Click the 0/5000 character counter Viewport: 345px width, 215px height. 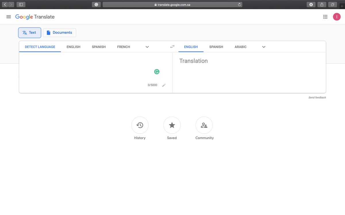coord(152,85)
